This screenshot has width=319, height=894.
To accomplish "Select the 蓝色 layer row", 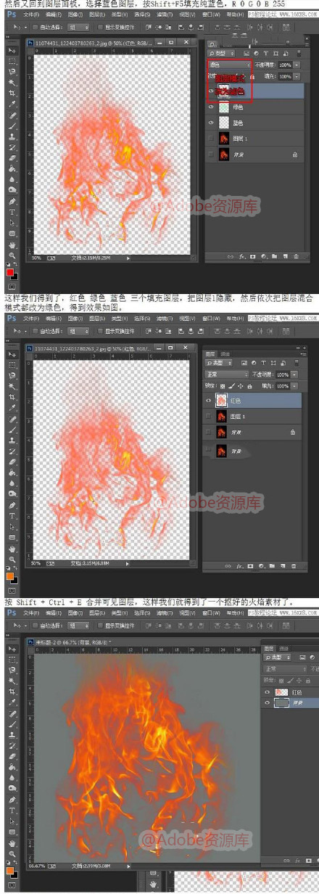I will 254,123.
